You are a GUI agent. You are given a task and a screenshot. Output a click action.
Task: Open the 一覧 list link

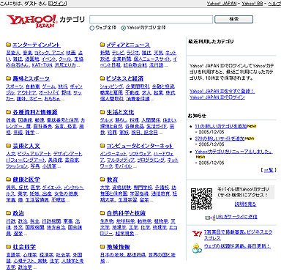269,170
